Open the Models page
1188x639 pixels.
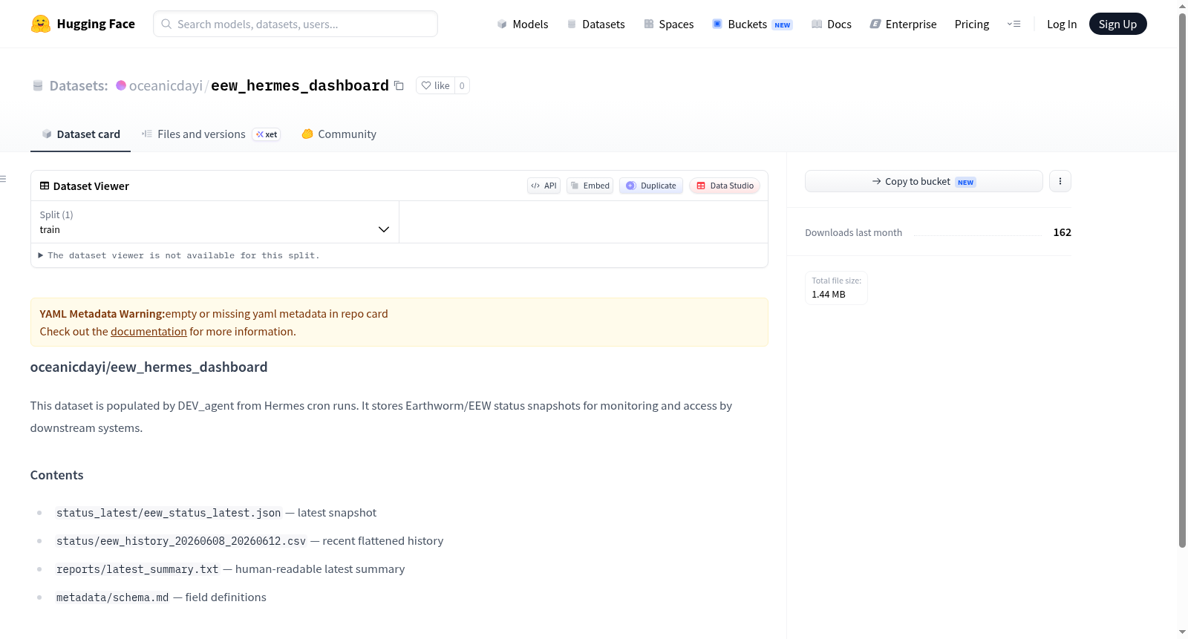click(523, 24)
